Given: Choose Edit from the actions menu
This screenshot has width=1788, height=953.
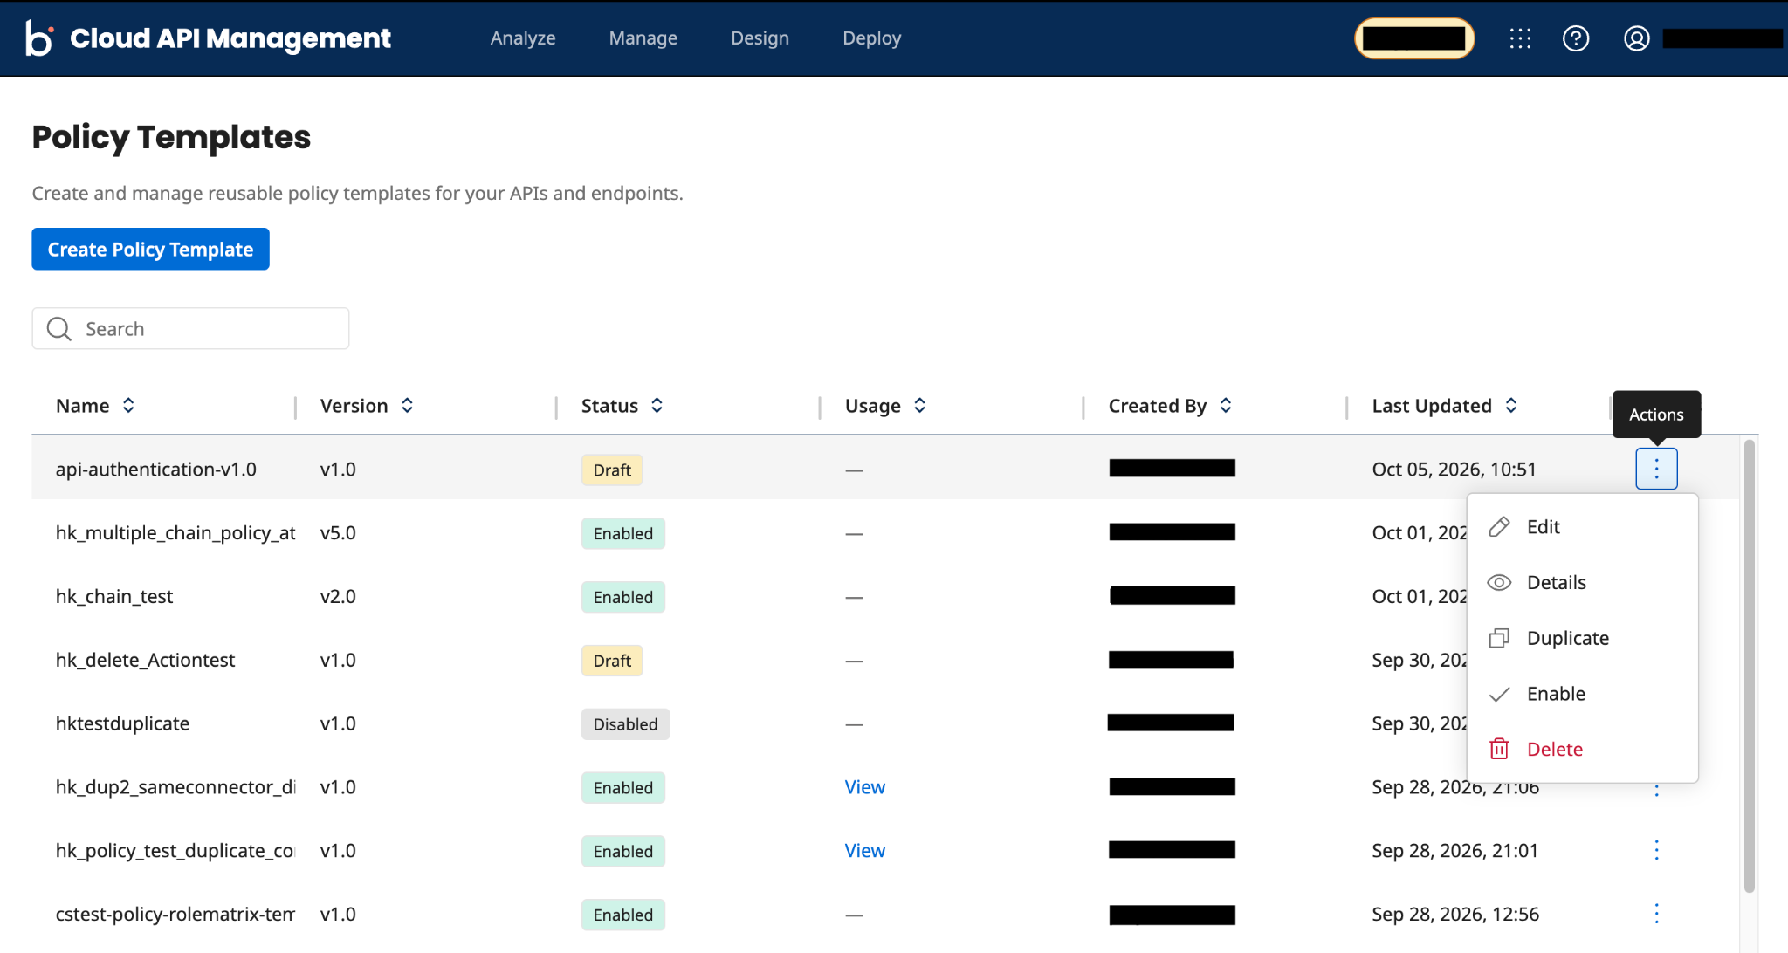Looking at the screenshot, I should (x=1582, y=527).
